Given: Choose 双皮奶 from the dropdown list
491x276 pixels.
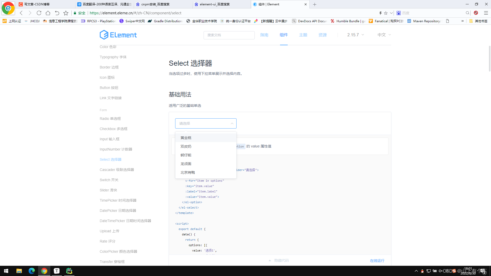Looking at the screenshot, I should click(206, 146).
